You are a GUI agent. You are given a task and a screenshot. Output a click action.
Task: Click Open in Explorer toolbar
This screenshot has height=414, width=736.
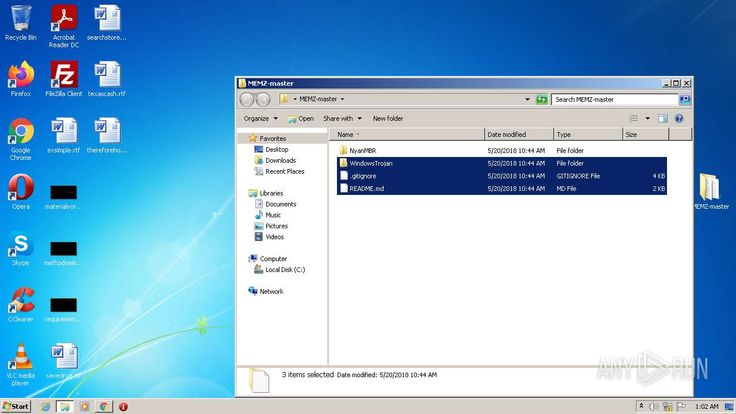[x=301, y=118]
